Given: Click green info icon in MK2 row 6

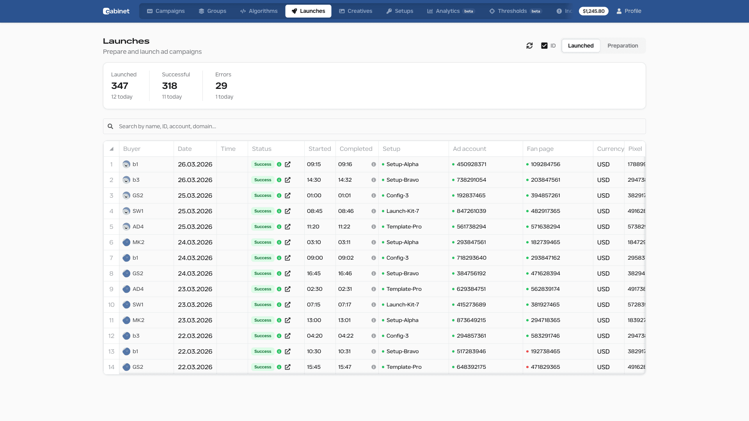Looking at the screenshot, I should click(x=279, y=242).
